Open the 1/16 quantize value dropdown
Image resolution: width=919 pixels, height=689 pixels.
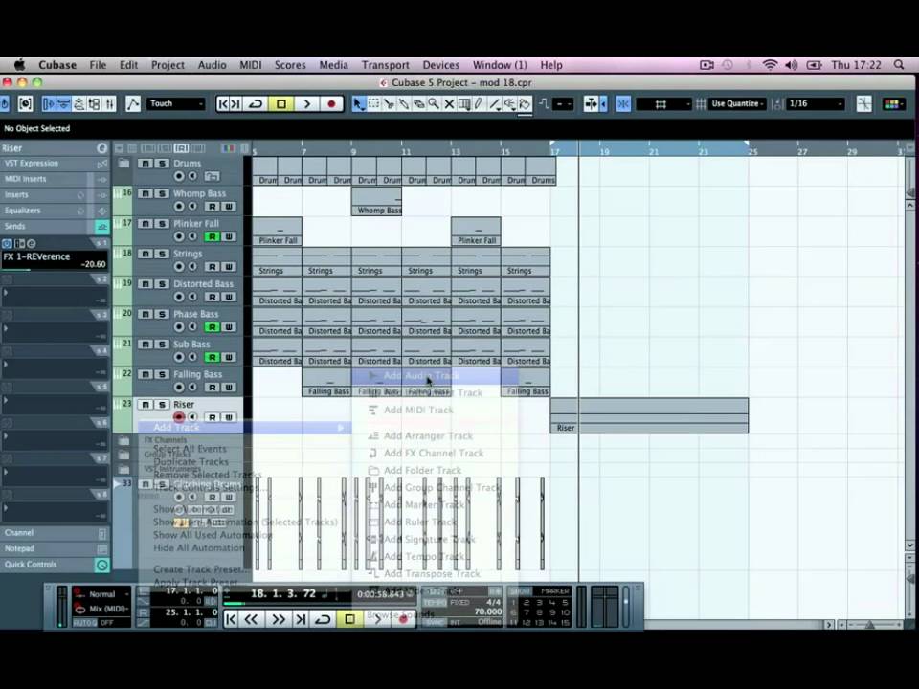(816, 104)
